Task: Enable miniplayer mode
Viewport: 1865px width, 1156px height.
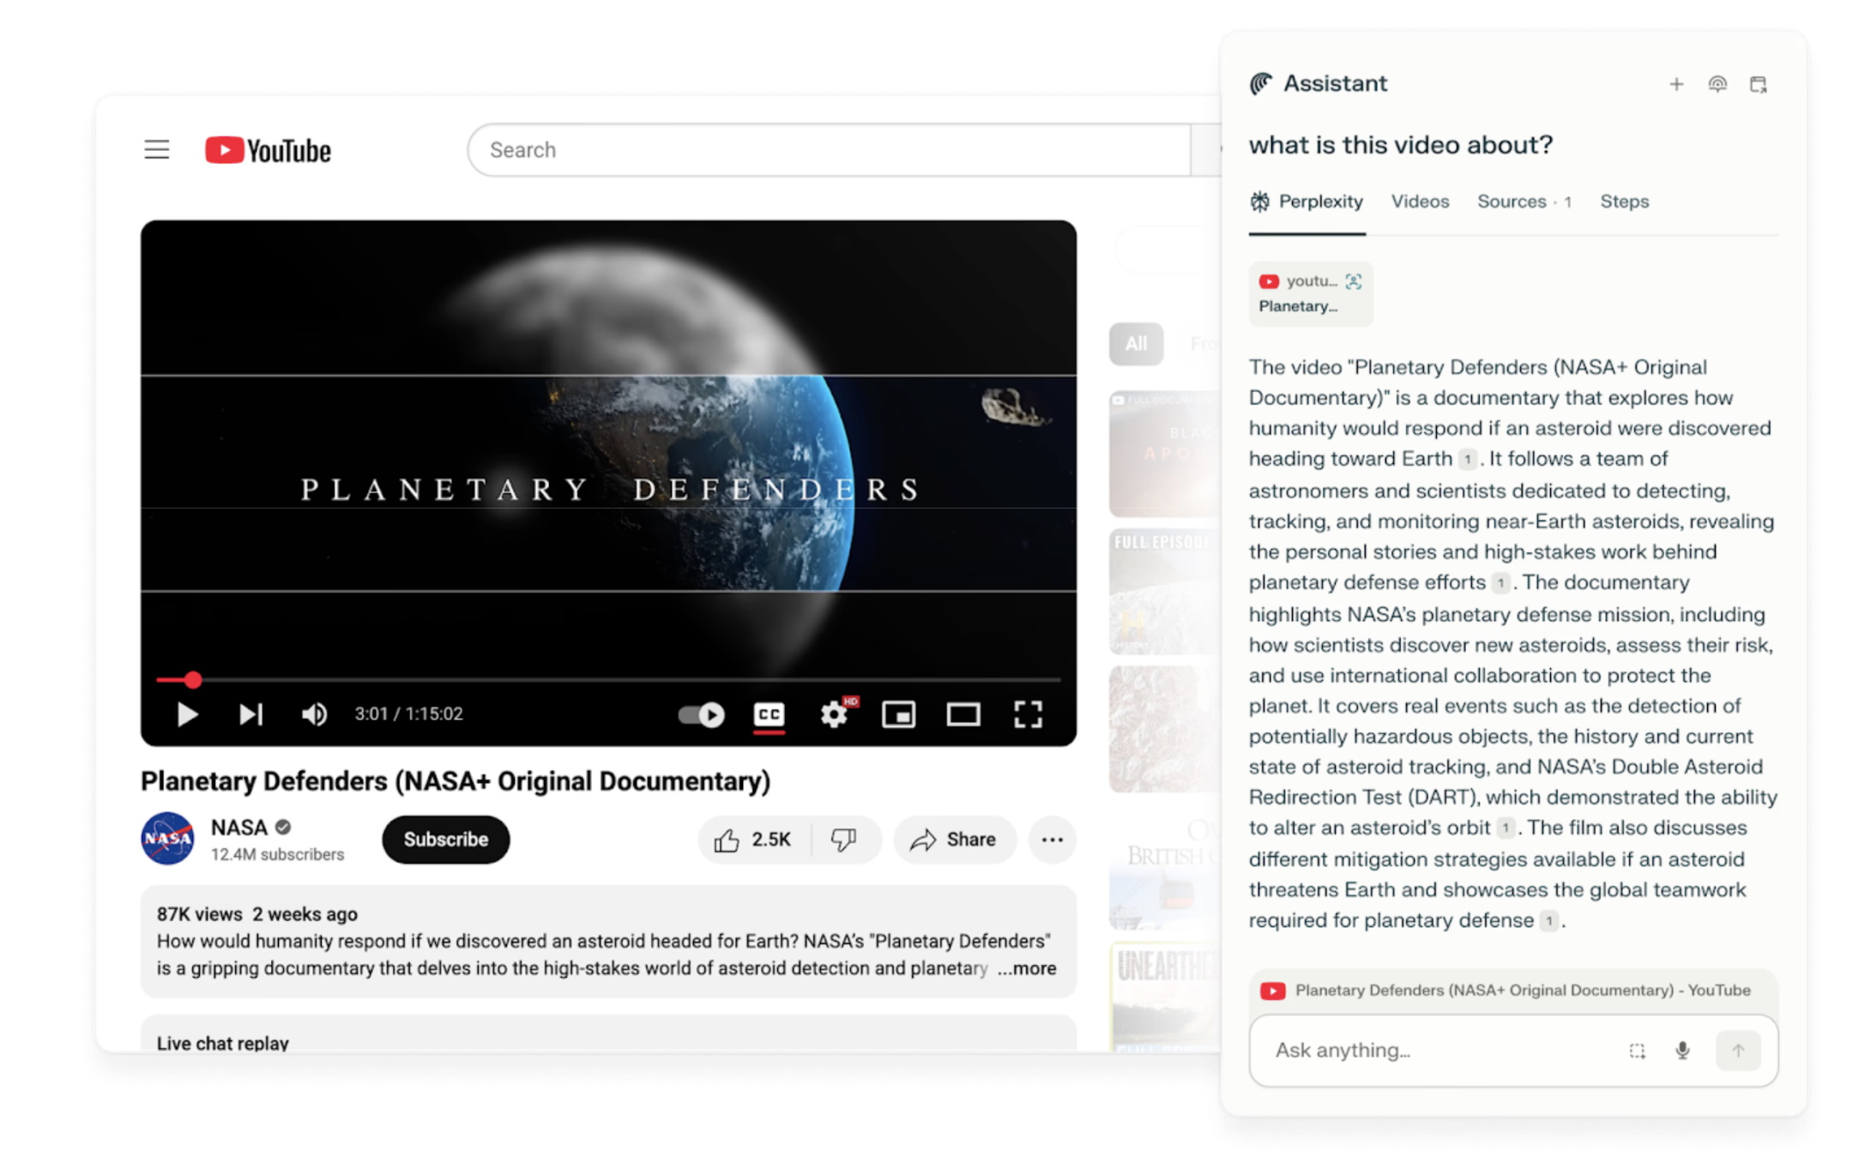Action: click(898, 713)
